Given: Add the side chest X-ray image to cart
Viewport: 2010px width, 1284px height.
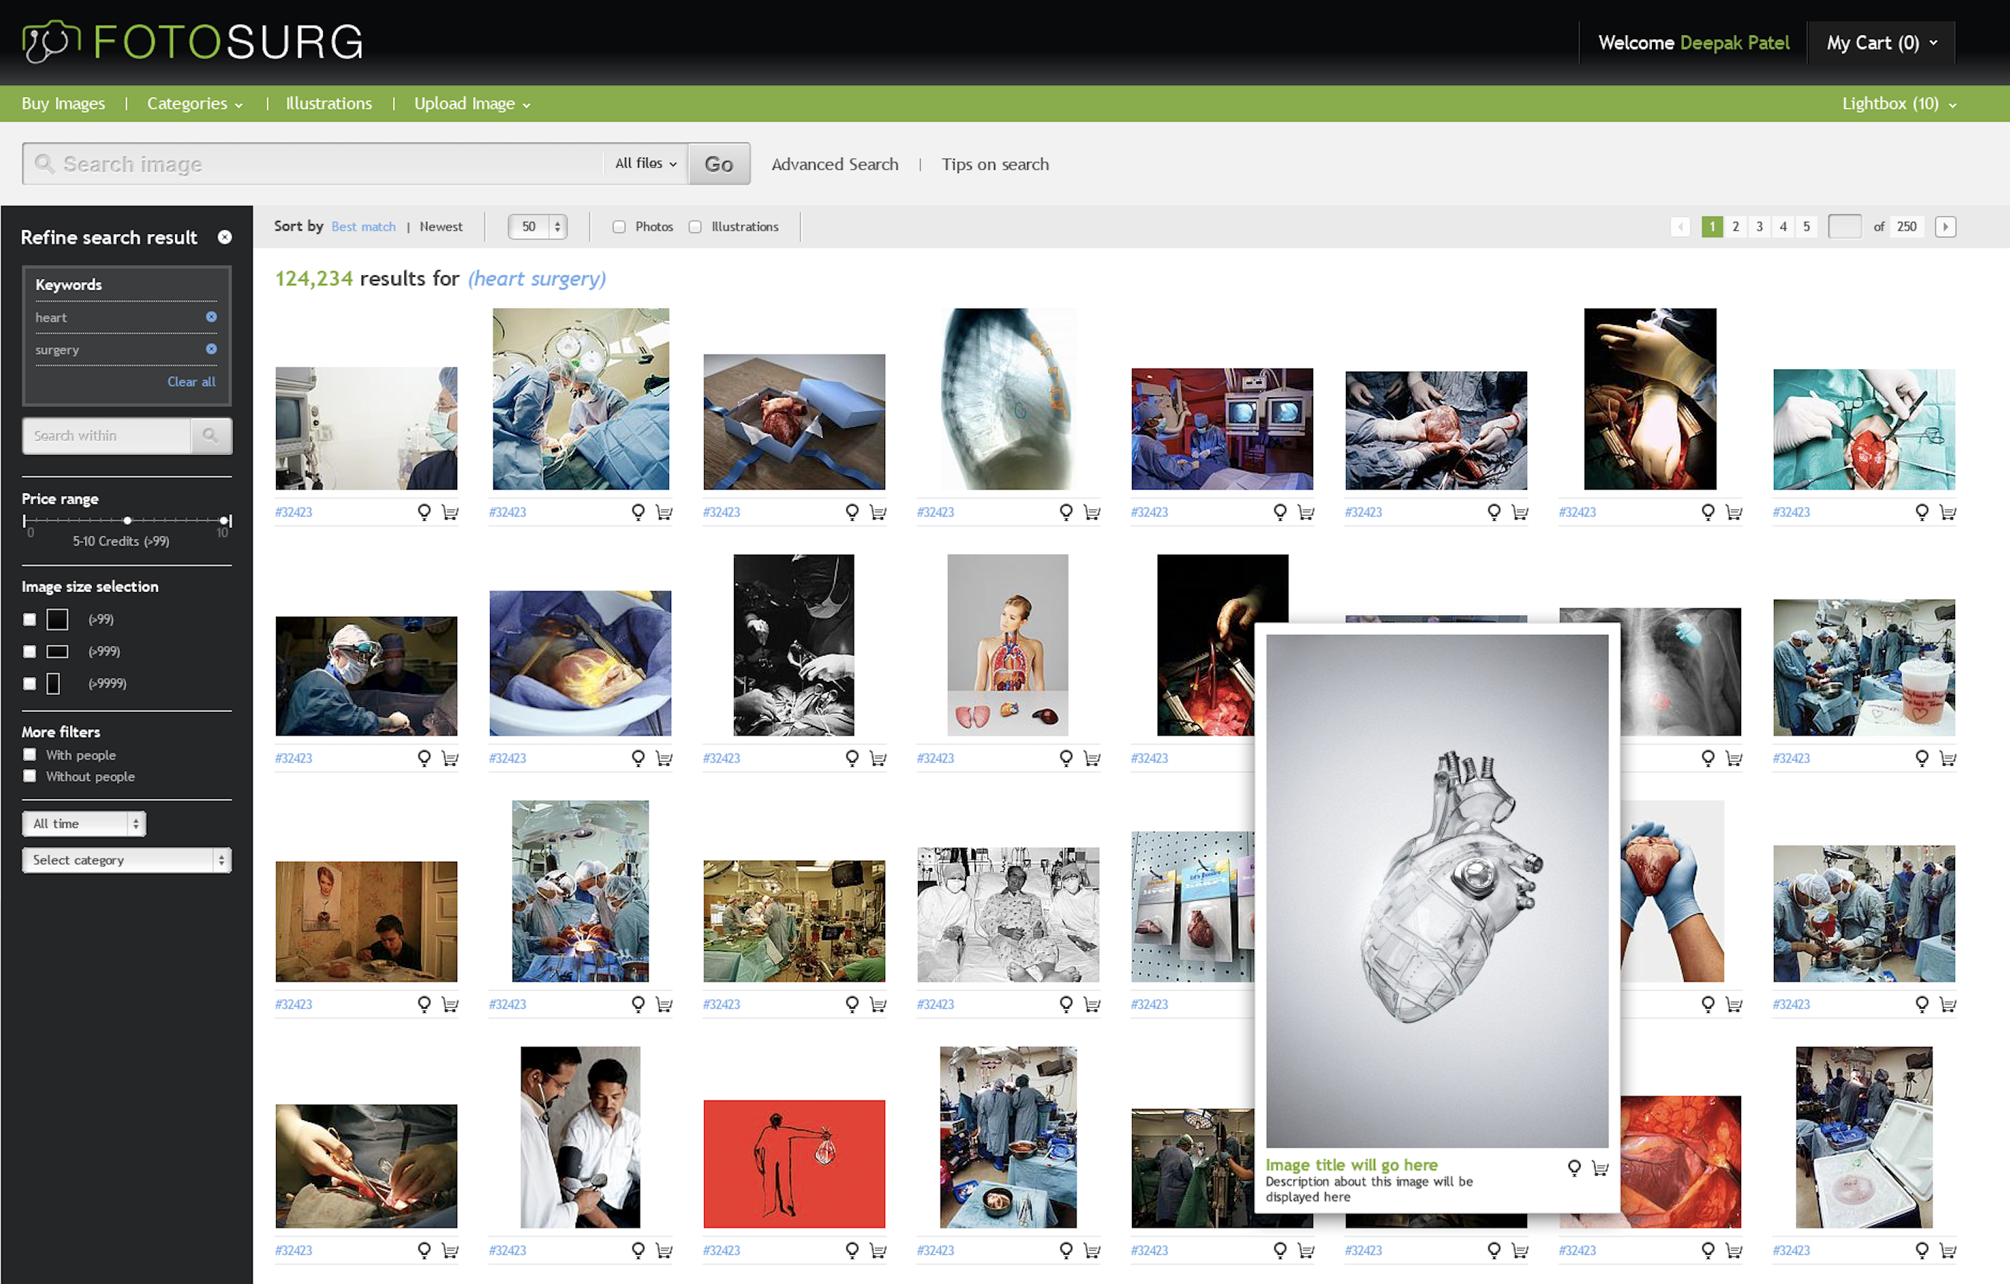Looking at the screenshot, I should (x=1091, y=511).
